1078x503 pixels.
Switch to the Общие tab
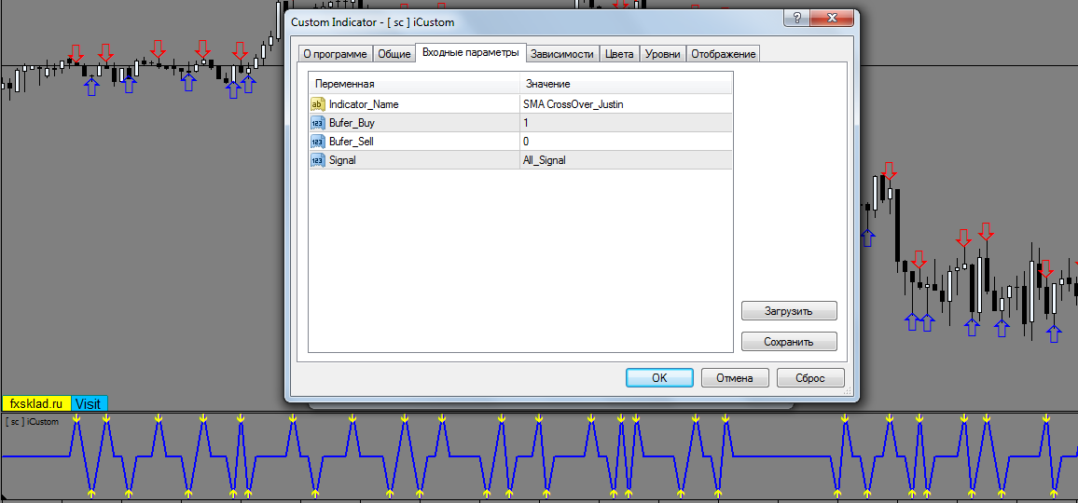click(x=394, y=54)
